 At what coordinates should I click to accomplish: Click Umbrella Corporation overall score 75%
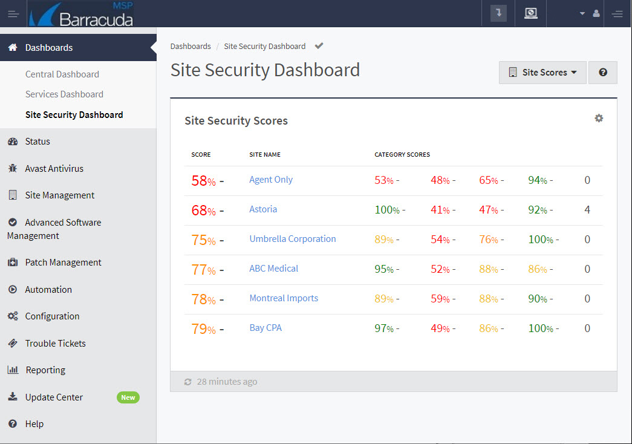[204, 240]
